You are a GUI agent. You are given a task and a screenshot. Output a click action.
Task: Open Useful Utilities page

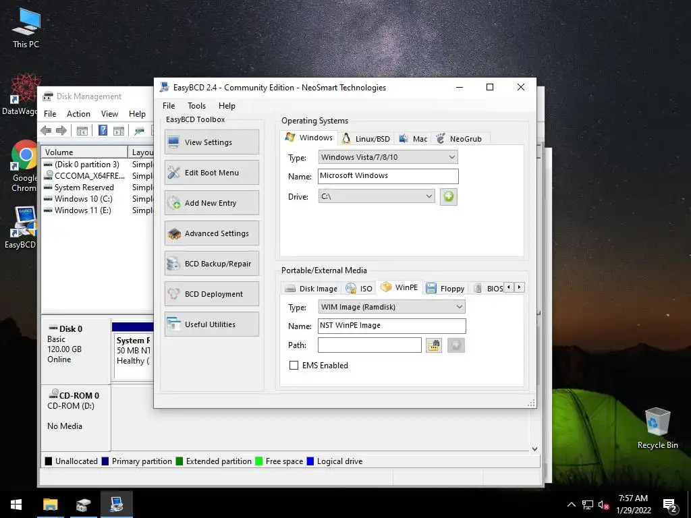point(211,324)
